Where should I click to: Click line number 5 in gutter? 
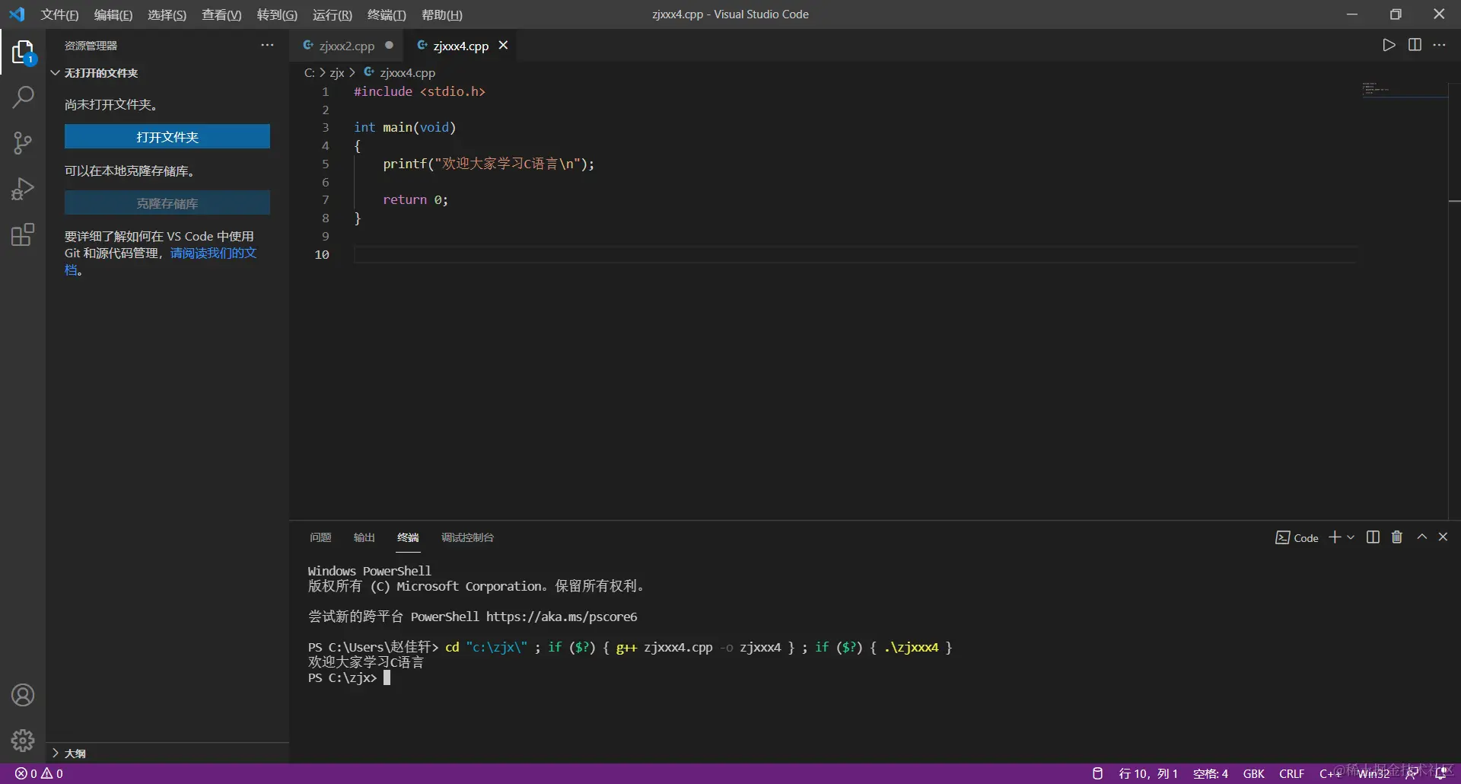click(326, 164)
